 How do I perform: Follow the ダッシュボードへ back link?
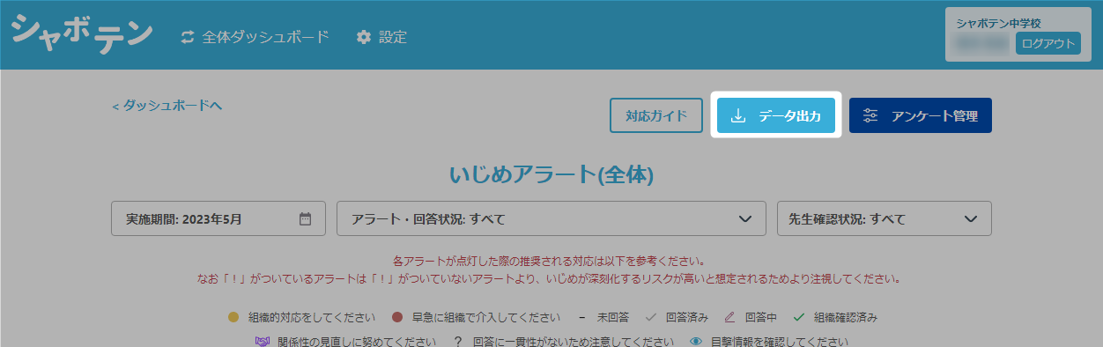pos(167,105)
